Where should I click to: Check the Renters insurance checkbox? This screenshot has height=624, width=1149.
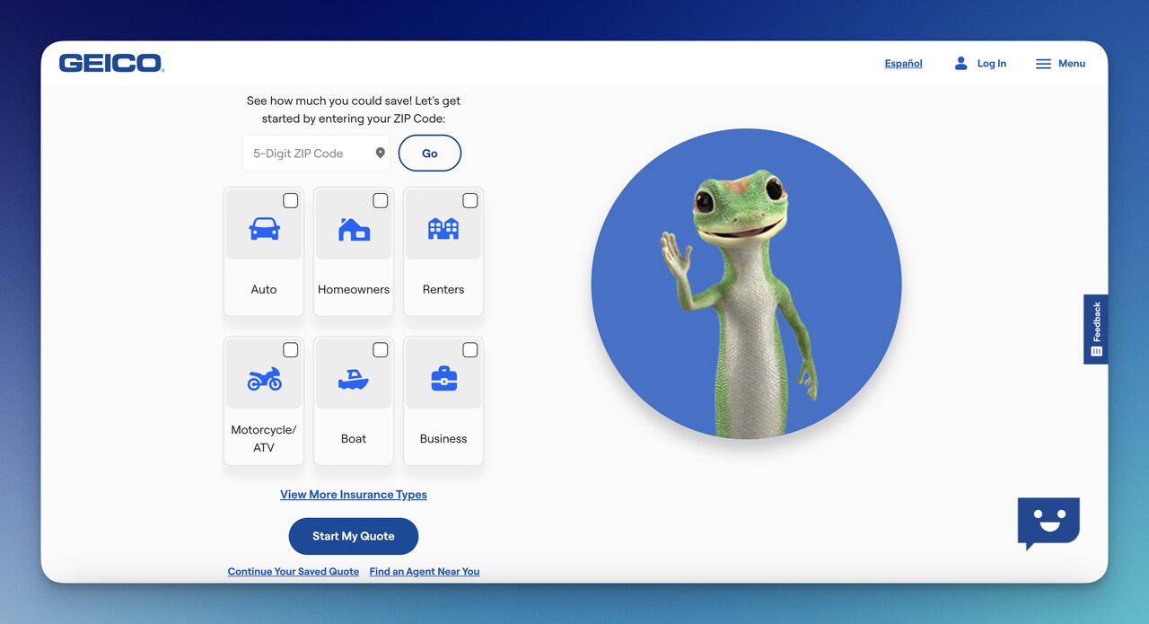470,200
